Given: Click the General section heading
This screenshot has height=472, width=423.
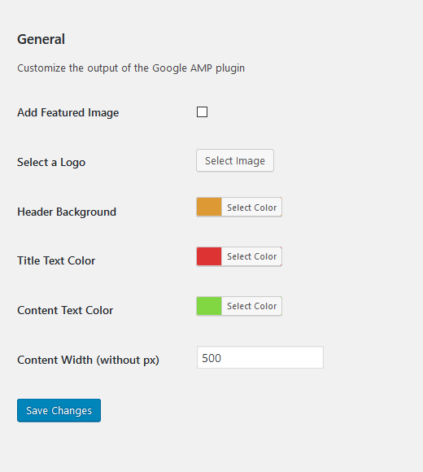Looking at the screenshot, I should [x=41, y=39].
